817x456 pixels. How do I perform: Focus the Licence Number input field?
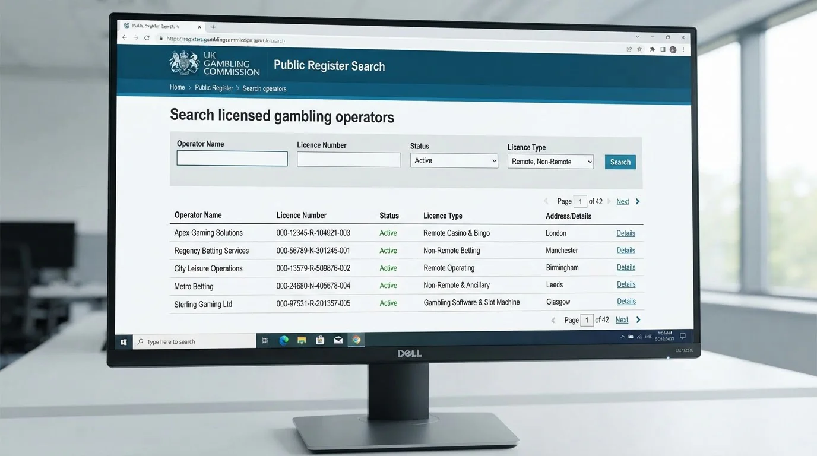point(349,160)
